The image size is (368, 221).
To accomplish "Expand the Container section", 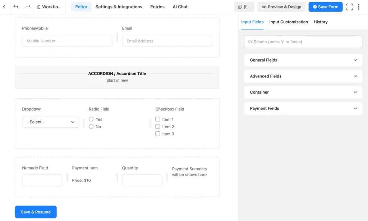I will pos(303,92).
